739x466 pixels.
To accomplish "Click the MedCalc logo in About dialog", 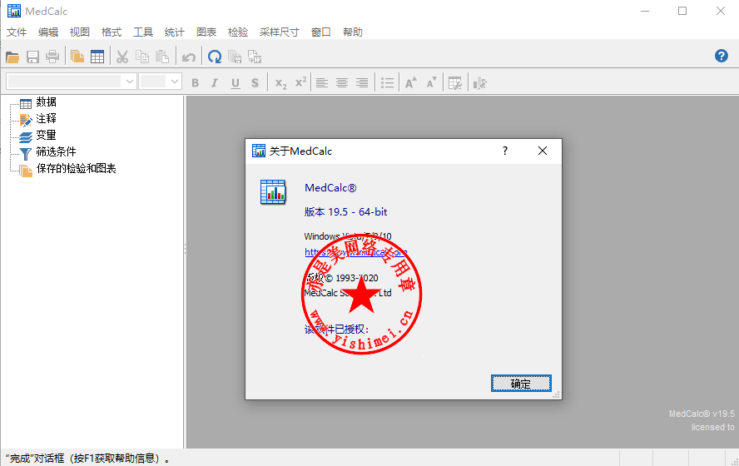I will 273,191.
